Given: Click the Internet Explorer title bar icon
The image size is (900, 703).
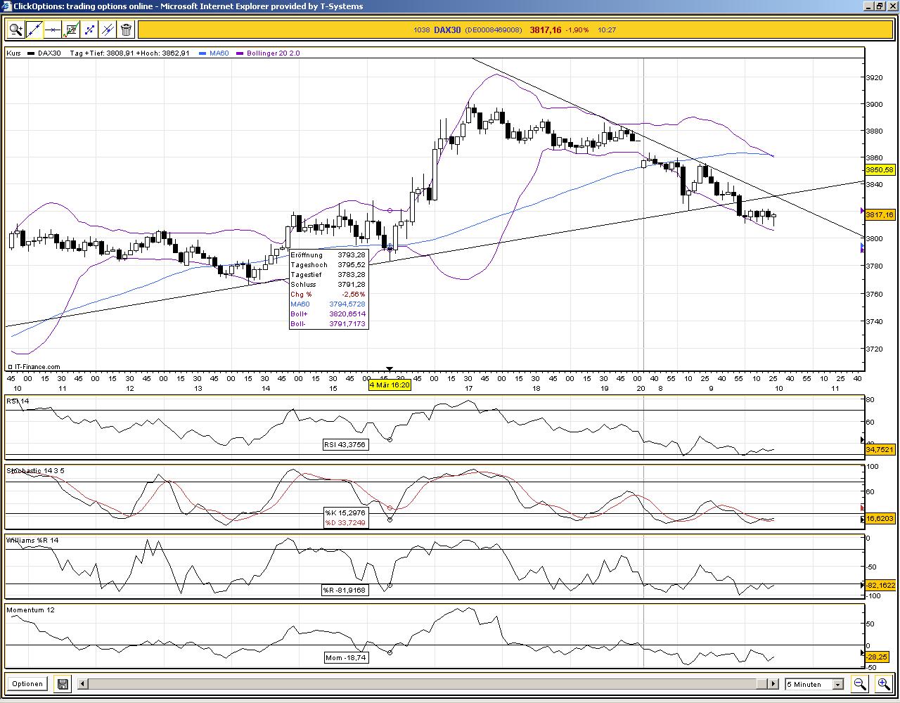Looking at the screenshot, I should [x=6, y=6].
